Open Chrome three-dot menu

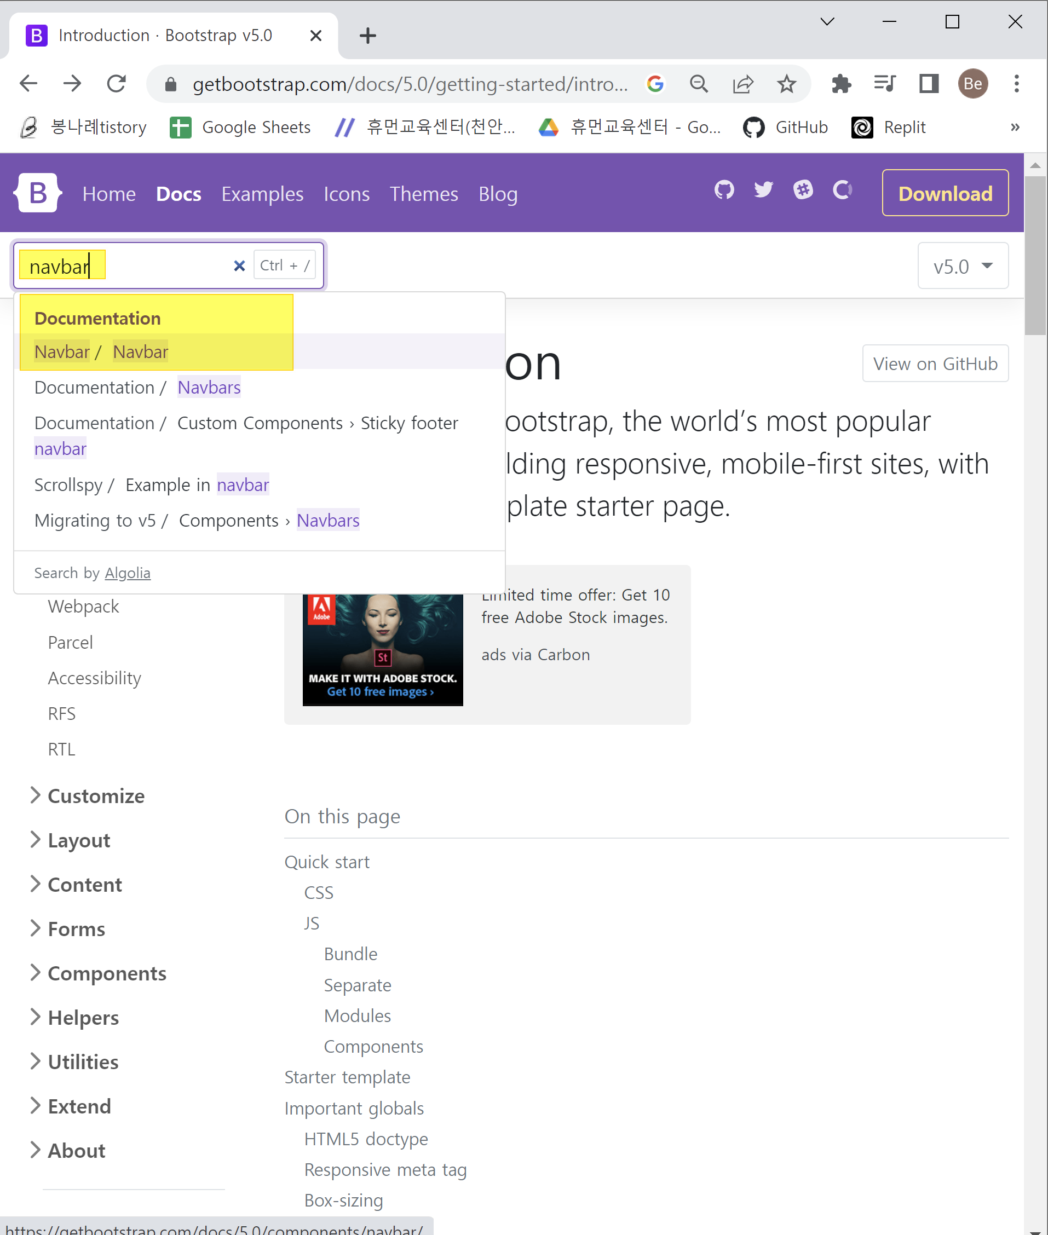click(x=1016, y=84)
